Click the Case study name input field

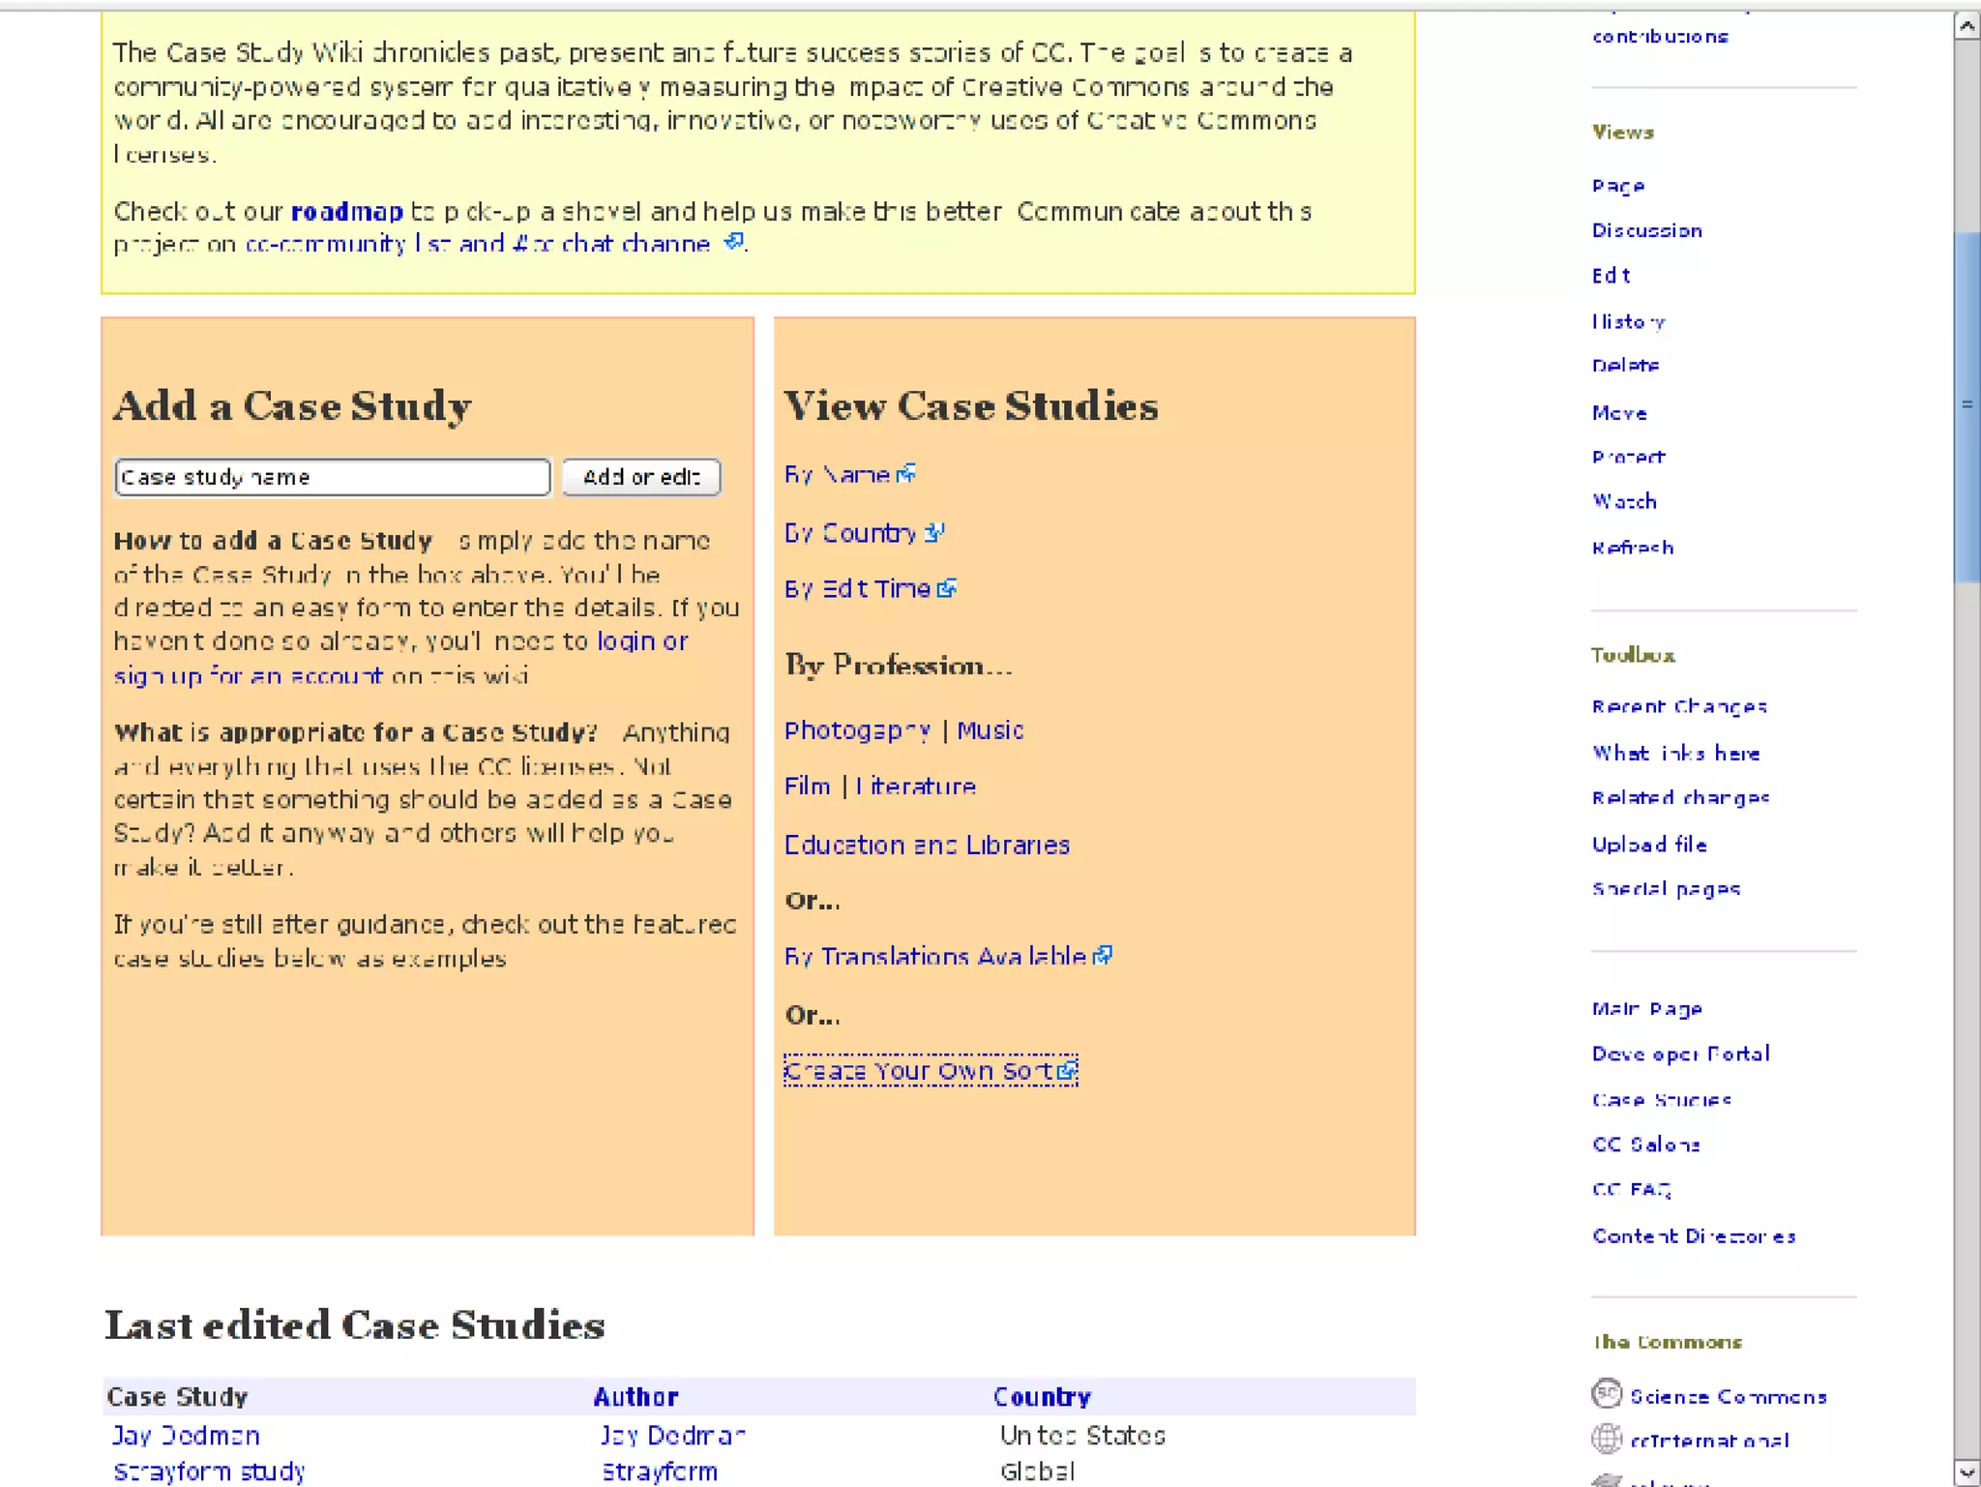[332, 477]
